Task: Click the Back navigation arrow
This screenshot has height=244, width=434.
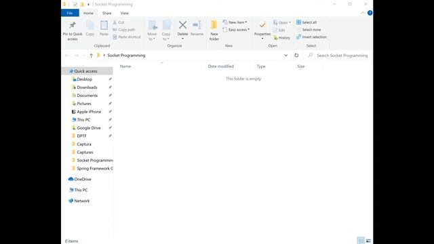Action: click(x=67, y=56)
